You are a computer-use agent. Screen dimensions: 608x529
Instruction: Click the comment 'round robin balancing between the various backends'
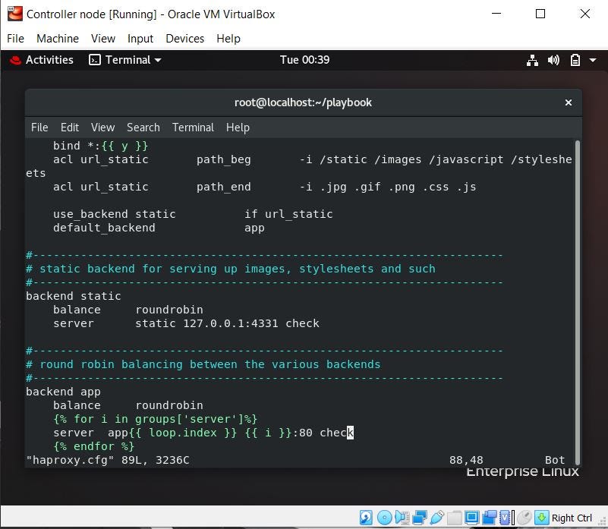pyautogui.click(x=203, y=364)
